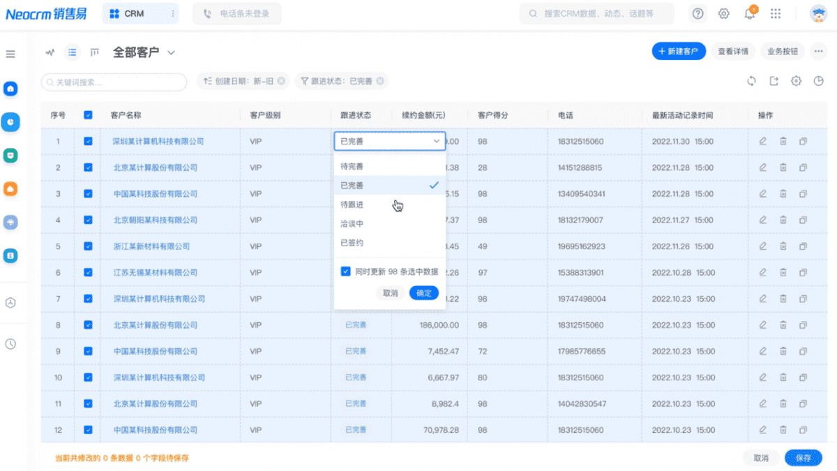This screenshot has width=837, height=471.
Task: Open the notifications bell icon
Action: (x=749, y=13)
